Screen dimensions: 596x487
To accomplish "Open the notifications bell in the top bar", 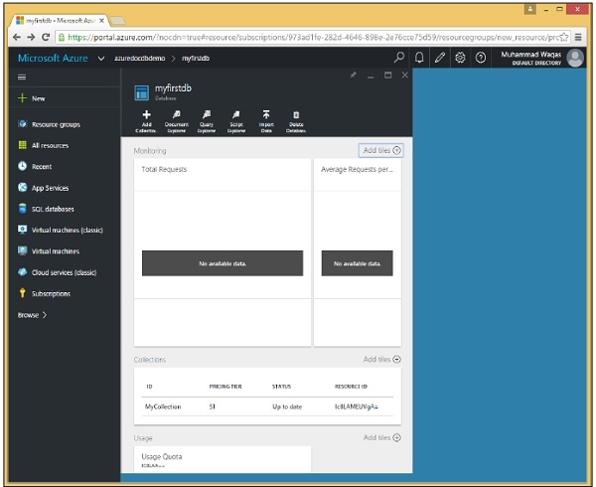I will (x=419, y=59).
